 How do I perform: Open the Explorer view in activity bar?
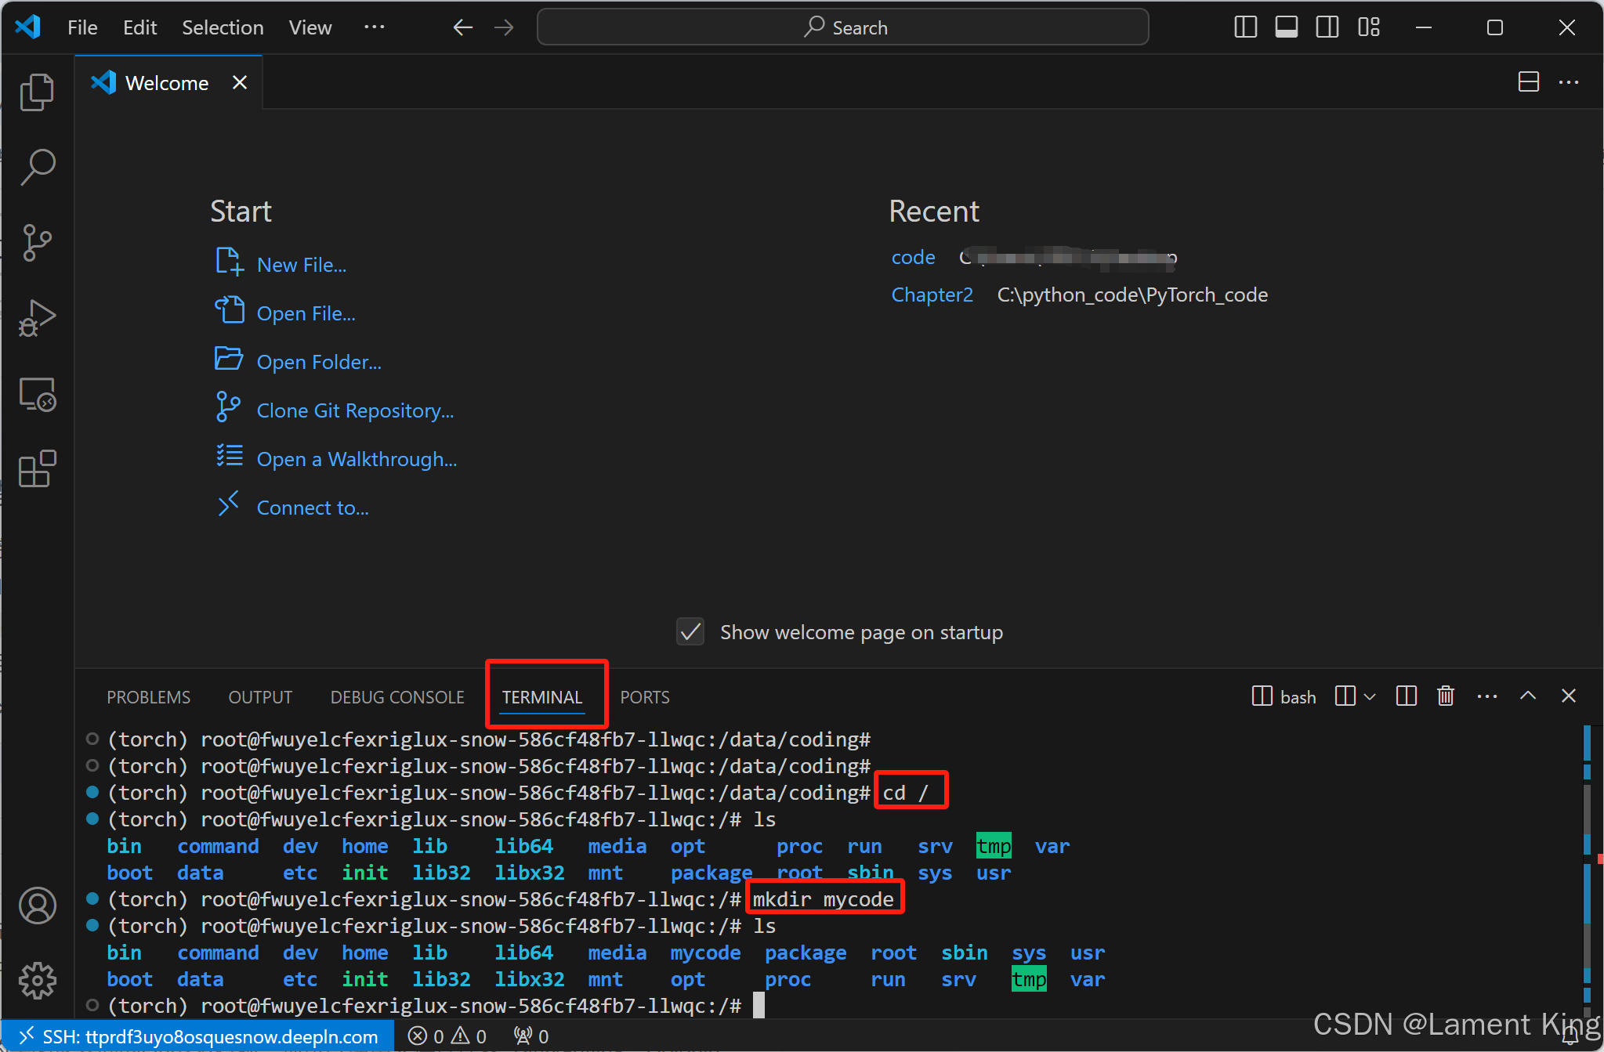(37, 92)
